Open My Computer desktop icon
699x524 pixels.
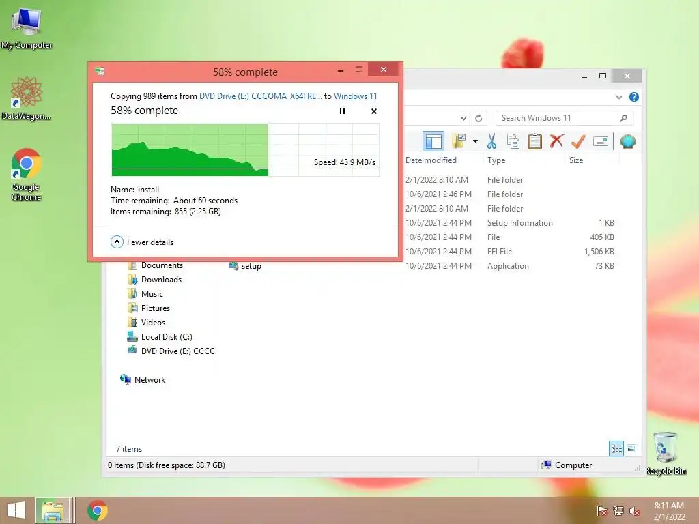click(x=27, y=27)
